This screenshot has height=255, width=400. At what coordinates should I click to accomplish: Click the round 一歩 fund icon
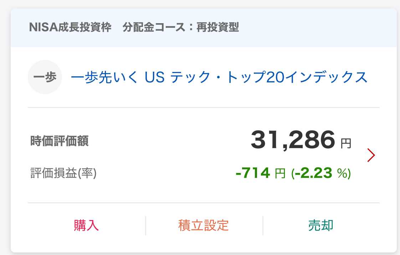tap(45, 77)
